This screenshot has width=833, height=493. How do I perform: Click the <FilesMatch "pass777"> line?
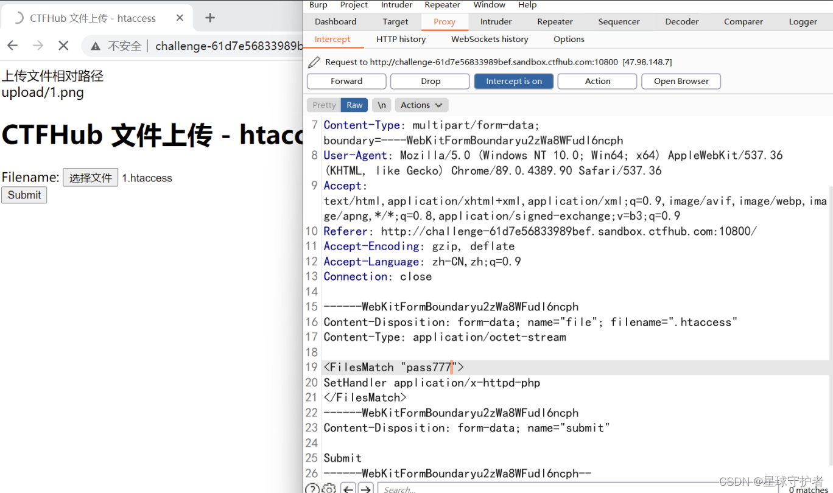click(394, 368)
